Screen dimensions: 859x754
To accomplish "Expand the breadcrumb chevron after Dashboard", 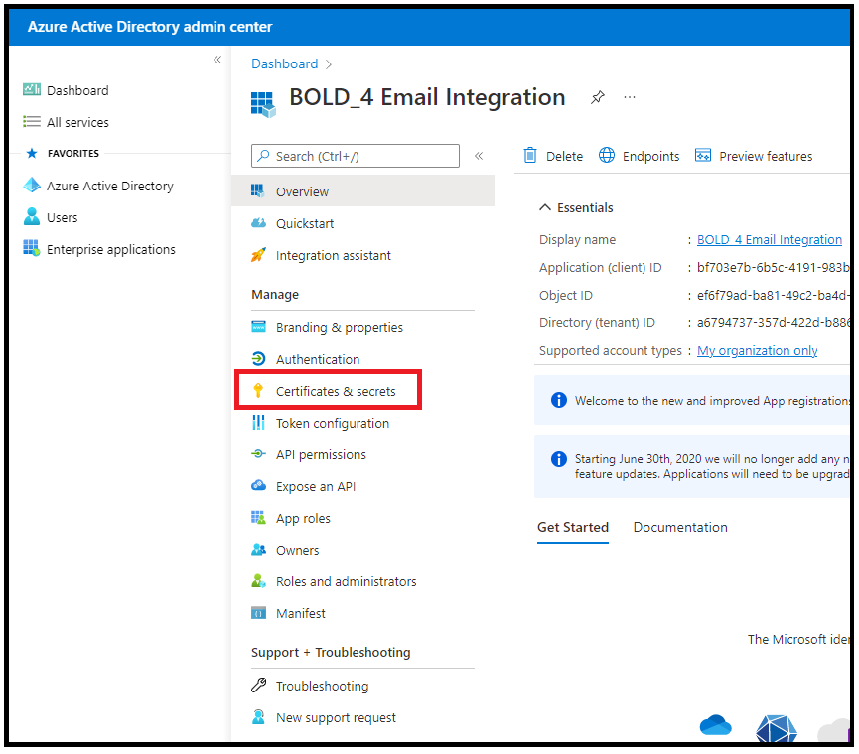I will [328, 64].
